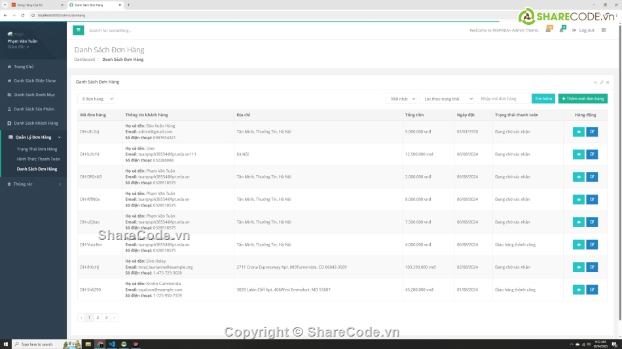Open Hình Thức Thanh Toán submenu
Image resolution: width=622 pixels, height=349 pixels.
pos(39,159)
